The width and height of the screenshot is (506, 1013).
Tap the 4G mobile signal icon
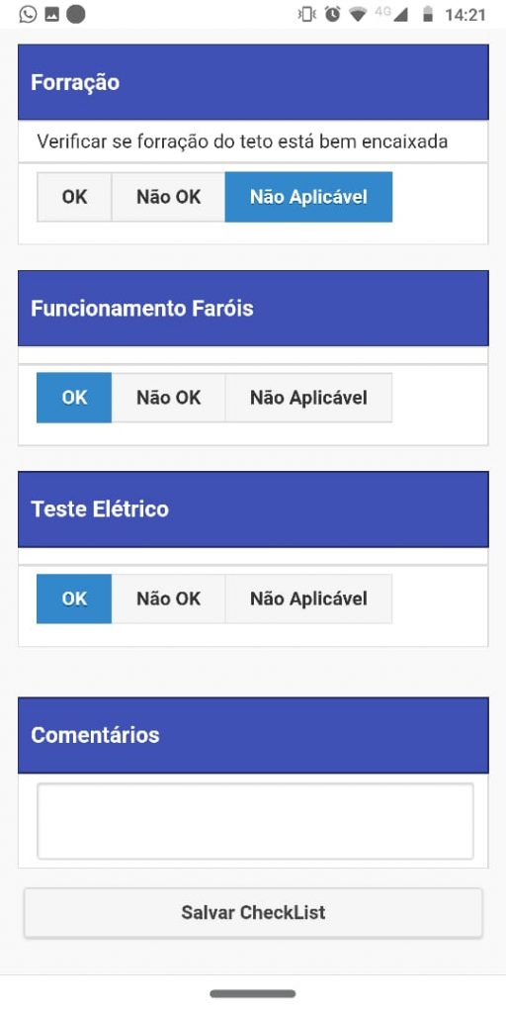tap(391, 14)
